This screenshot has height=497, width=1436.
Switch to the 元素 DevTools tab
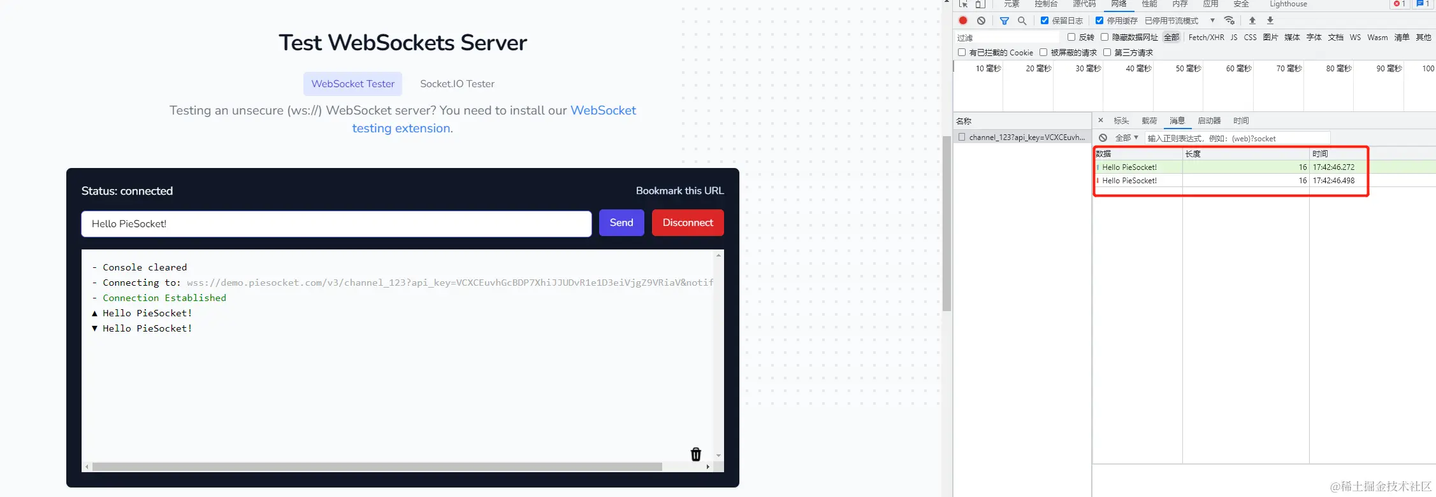coord(1012,4)
